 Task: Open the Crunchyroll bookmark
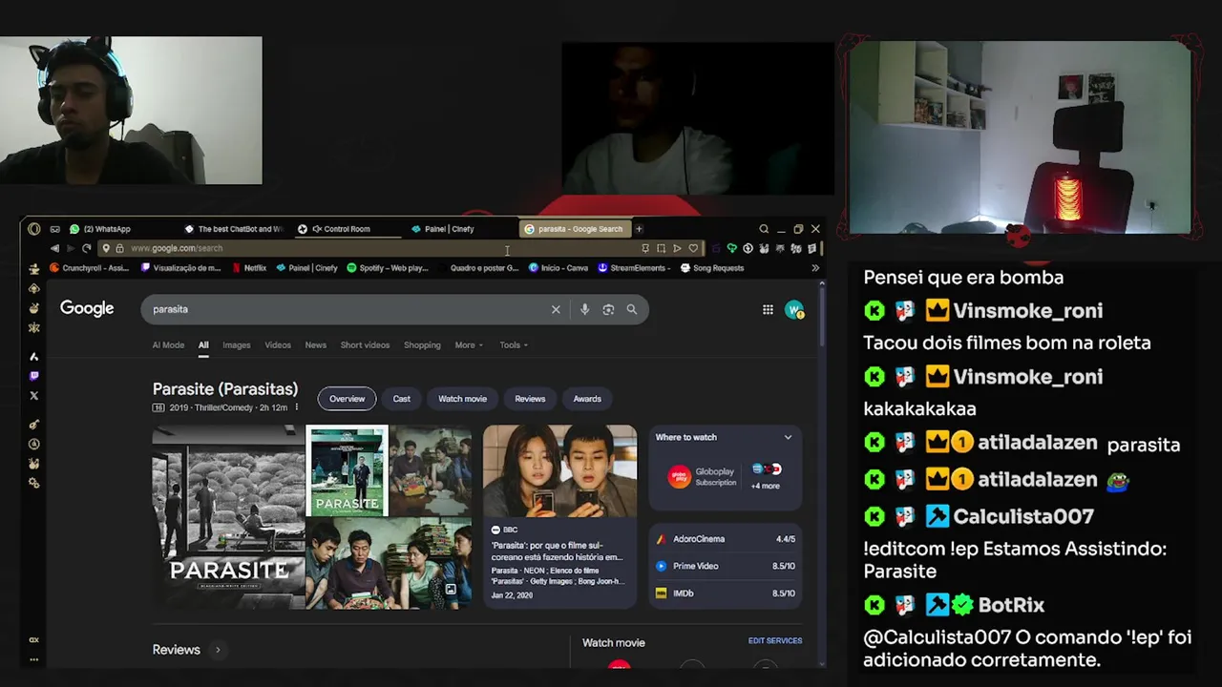tap(89, 268)
